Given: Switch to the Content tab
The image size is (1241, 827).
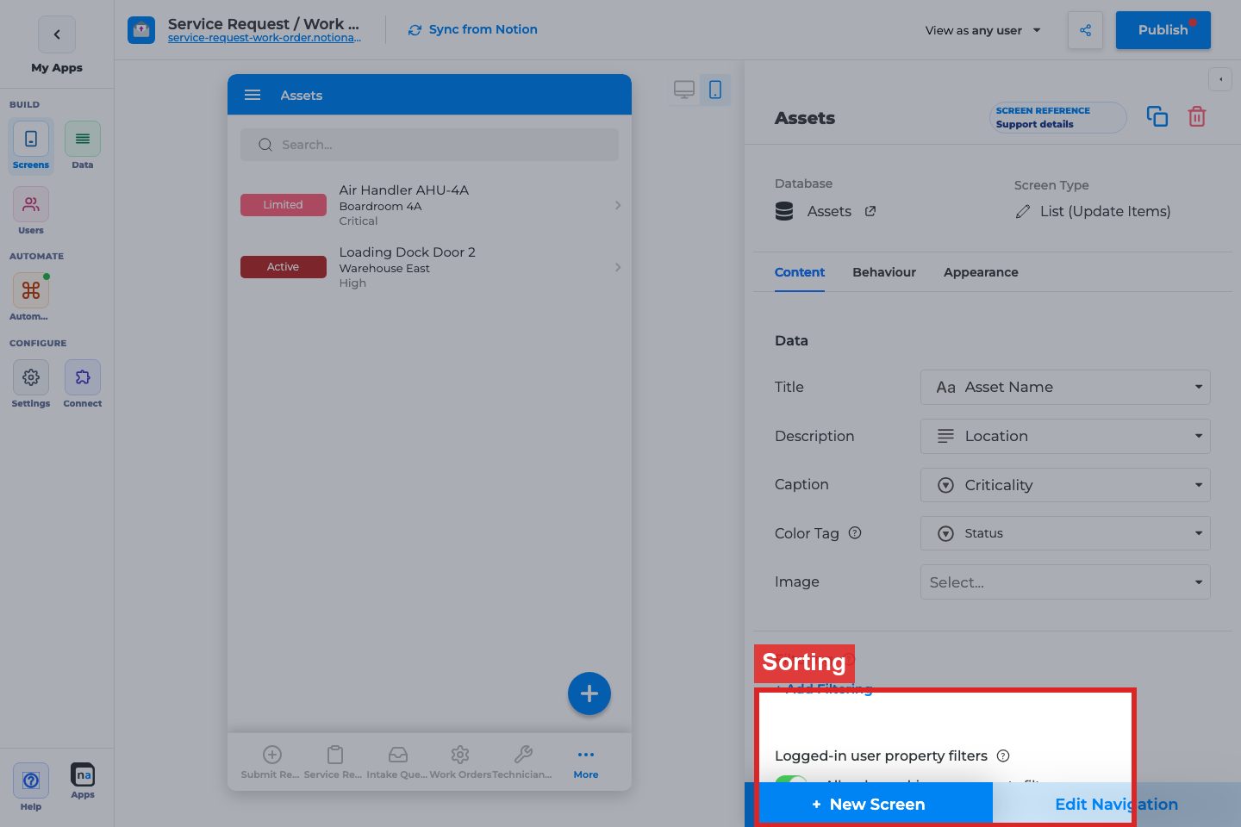Looking at the screenshot, I should 800,272.
